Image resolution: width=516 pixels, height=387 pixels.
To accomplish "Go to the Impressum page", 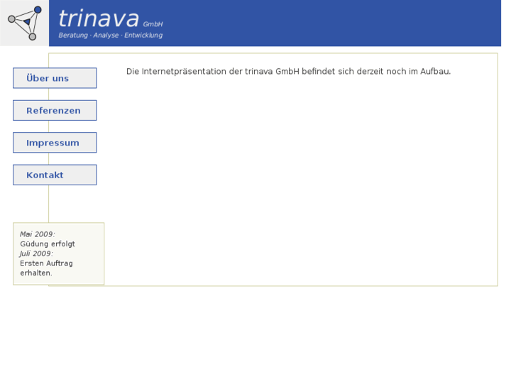I will pyautogui.click(x=55, y=143).
